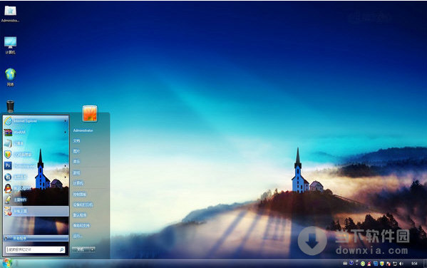Launch Photoshop from the Start menu list
Viewport: 427px width, 268px height.
[x=36, y=165]
